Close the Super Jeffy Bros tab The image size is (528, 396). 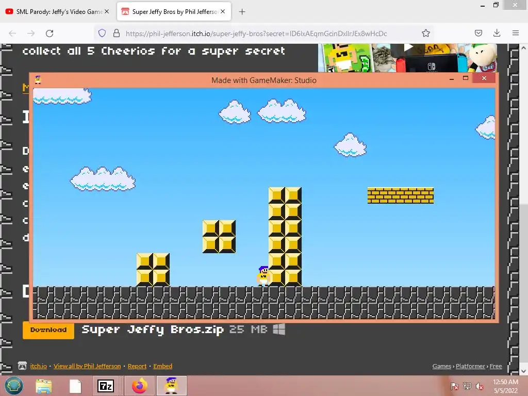click(223, 12)
